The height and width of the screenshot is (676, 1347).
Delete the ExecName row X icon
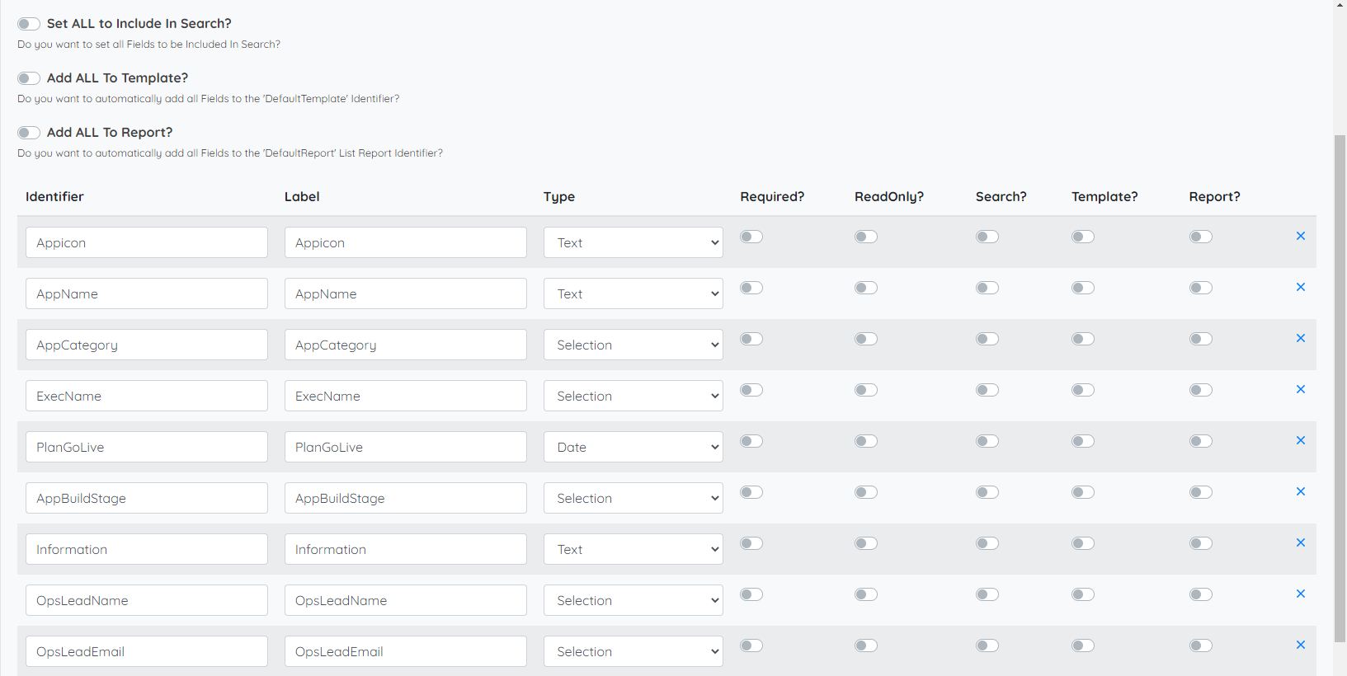coord(1301,389)
